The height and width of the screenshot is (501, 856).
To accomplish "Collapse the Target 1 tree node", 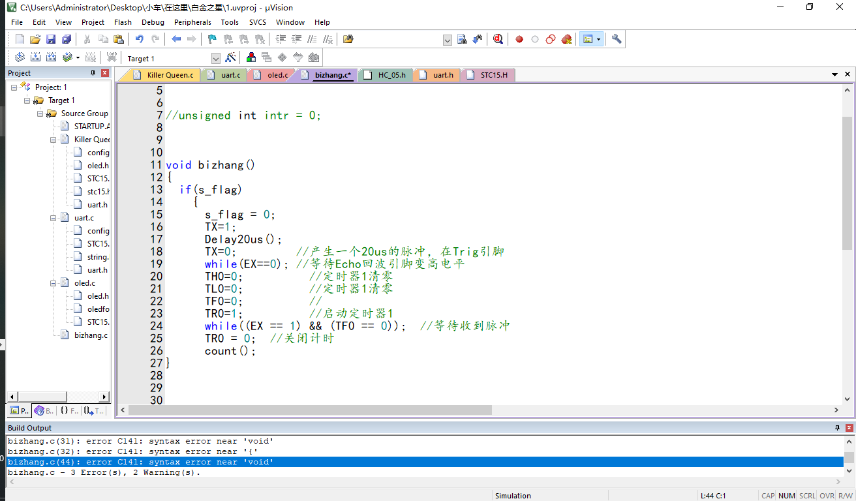I will [27, 100].
